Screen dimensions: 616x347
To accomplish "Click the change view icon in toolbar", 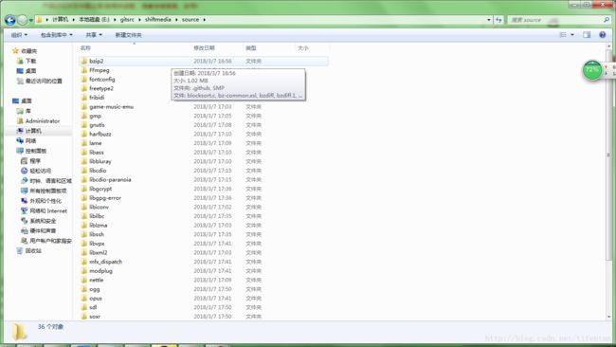I will 563,35.
